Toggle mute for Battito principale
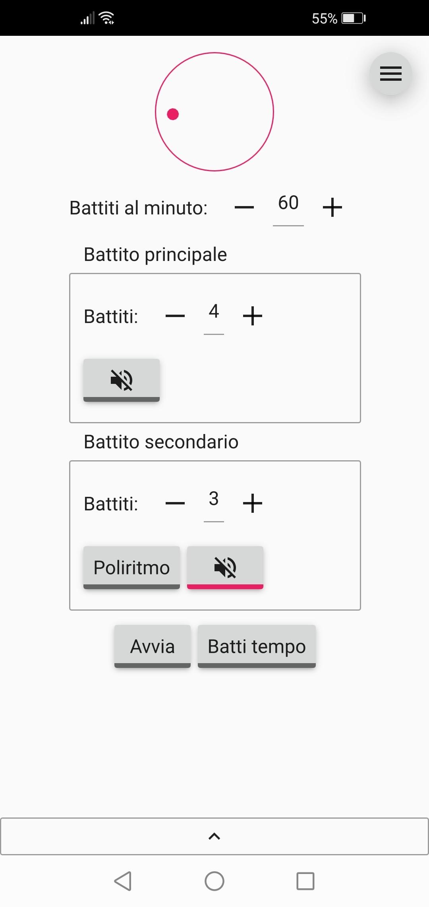 click(x=122, y=380)
